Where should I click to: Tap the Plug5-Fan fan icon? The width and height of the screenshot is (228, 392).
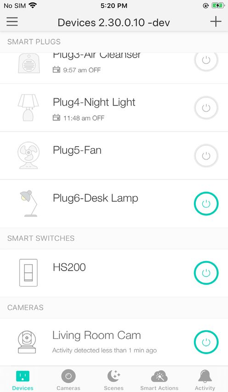tap(28, 155)
